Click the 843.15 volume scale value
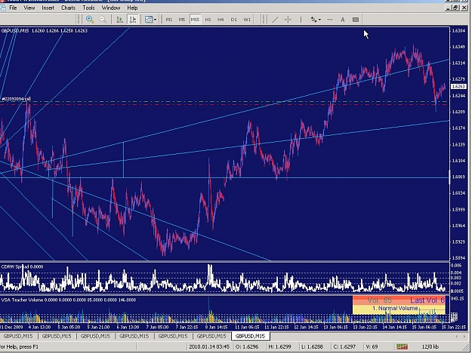Image resolution: width=472 pixels, height=354 pixels. [458, 299]
